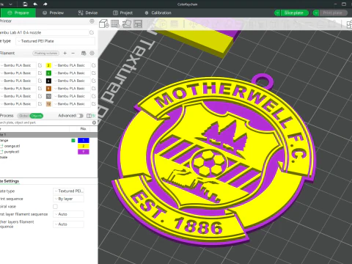Image resolution: width=352 pixels, height=264 pixels.
Task: Open filament settings gear icon
Action: pos(92,53)
